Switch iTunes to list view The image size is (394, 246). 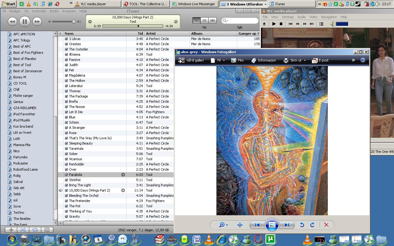[196, 20]
